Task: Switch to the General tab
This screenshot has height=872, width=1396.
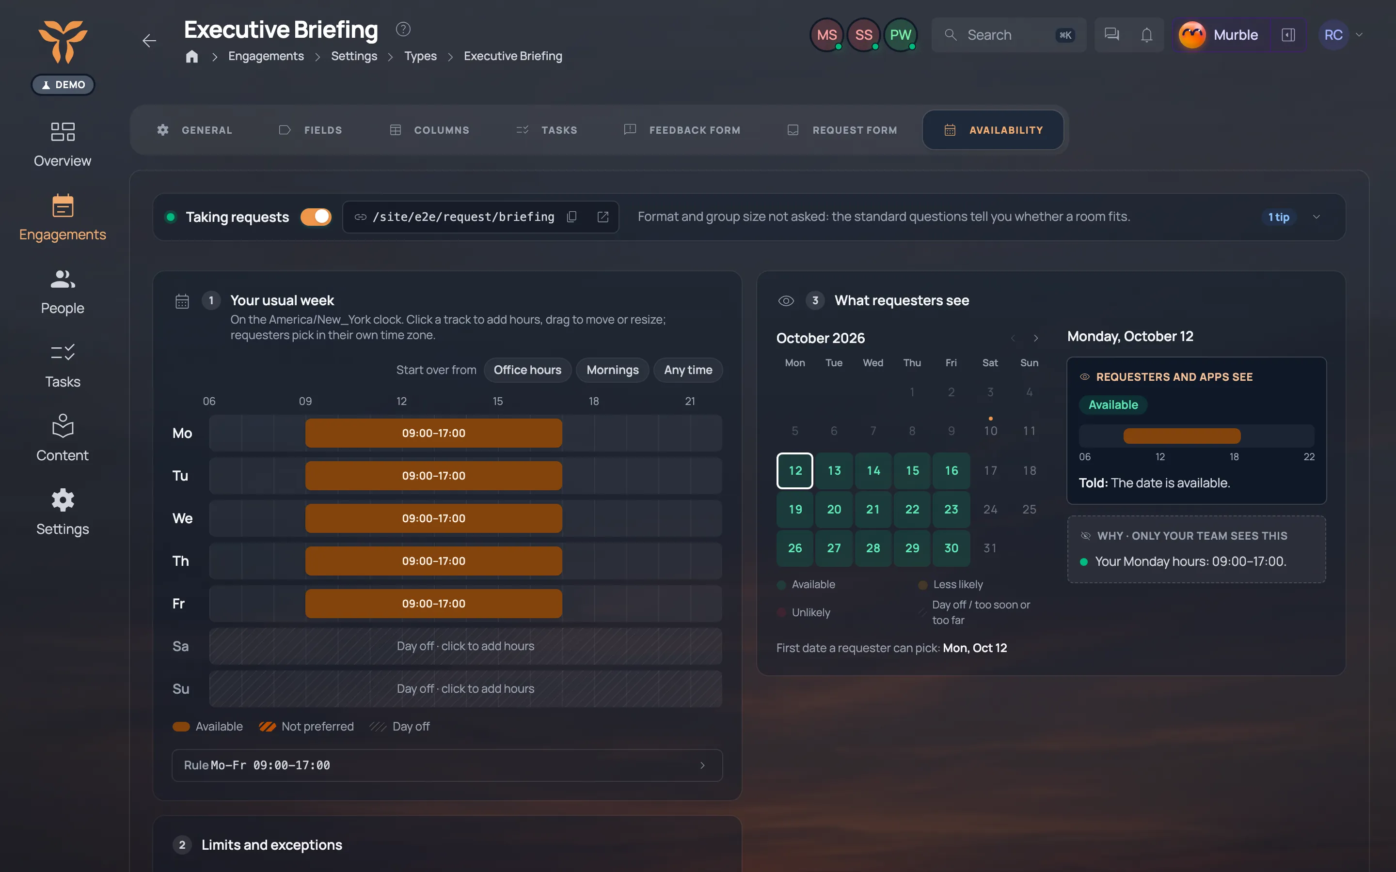Action: 194,130
